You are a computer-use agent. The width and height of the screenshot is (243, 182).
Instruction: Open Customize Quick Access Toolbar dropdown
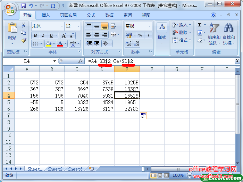[x=63, y=6]
